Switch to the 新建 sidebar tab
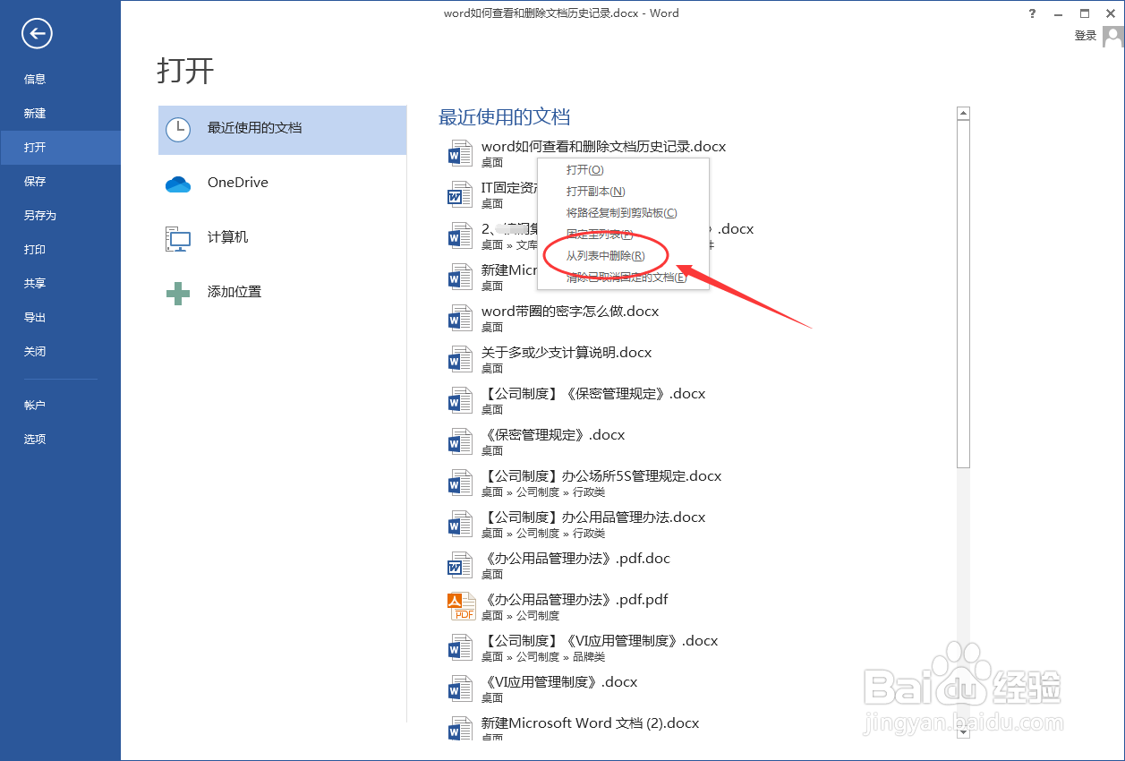Image resolution: width=1125 pixels, height=761 pixels. [x=34, y=113]
